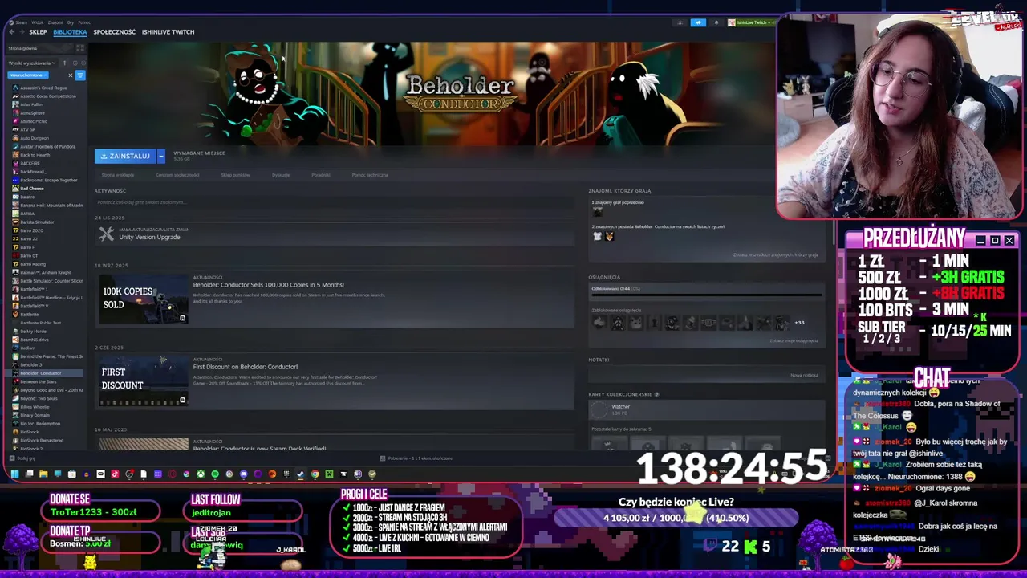Click the recent activity clock icon

[74, 63]
